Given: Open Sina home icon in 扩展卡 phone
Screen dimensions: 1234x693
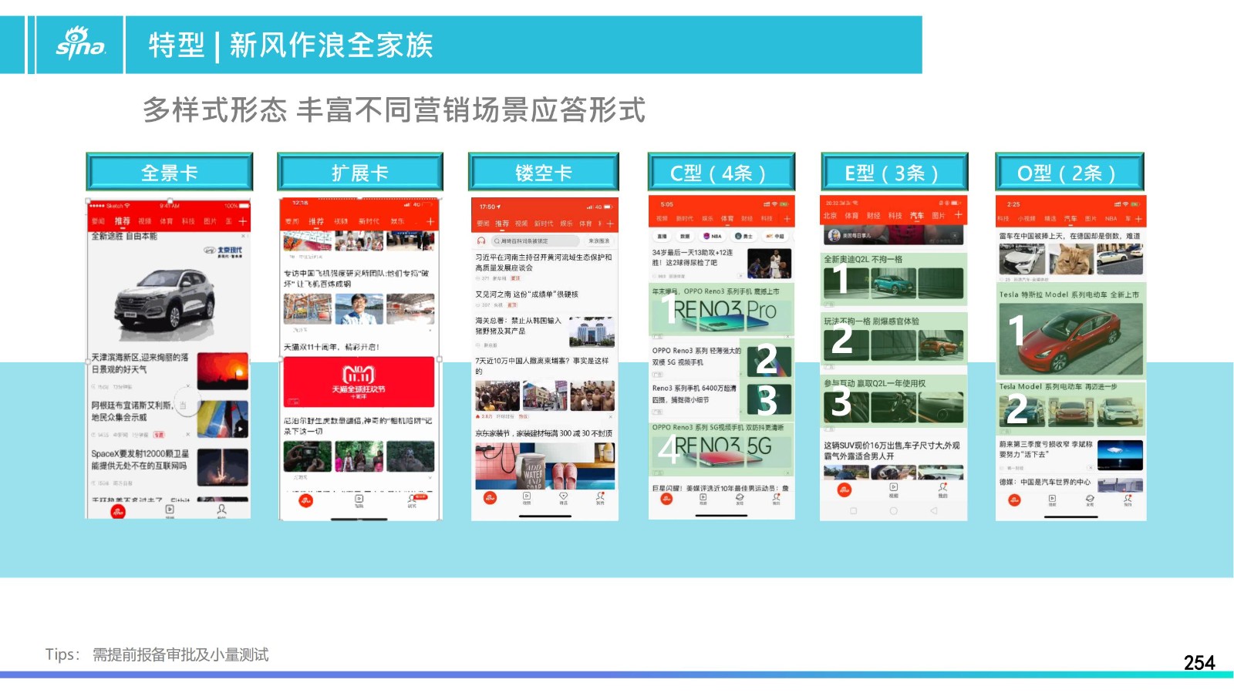Looking at the screenshot, I should tap(306, 500).
